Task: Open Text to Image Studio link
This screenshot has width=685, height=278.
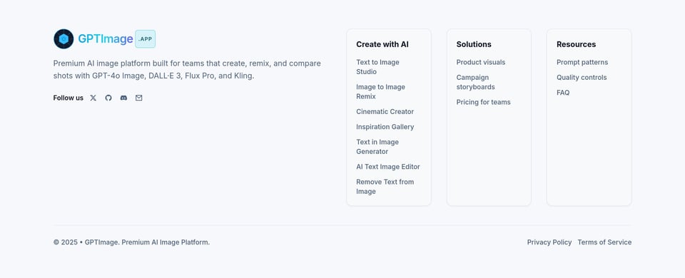Action: (377, 67)
